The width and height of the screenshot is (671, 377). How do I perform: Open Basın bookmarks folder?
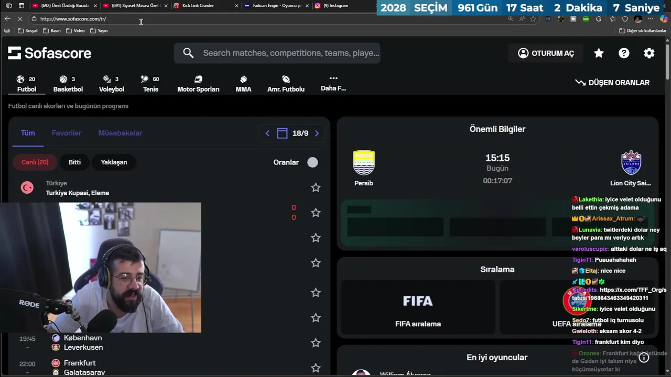tap(52, 31)
